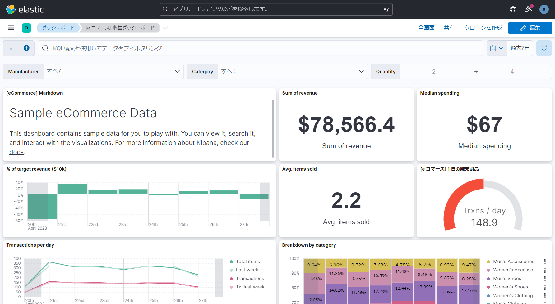Click the Quantity minimum value field

(434, 71)
